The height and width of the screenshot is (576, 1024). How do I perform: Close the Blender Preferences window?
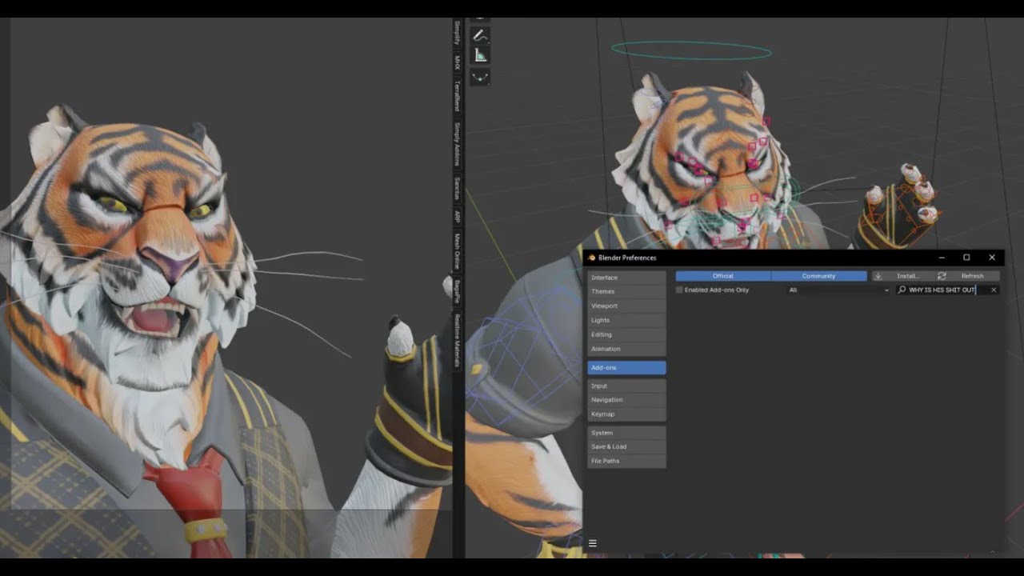coord(992,258)
